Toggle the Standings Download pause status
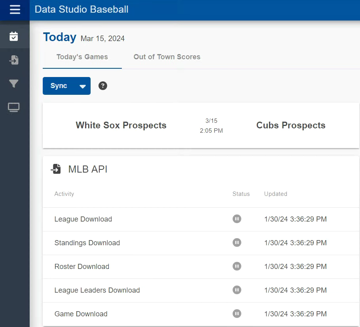Viewport: 360px width, 327px height. [237, 242]
